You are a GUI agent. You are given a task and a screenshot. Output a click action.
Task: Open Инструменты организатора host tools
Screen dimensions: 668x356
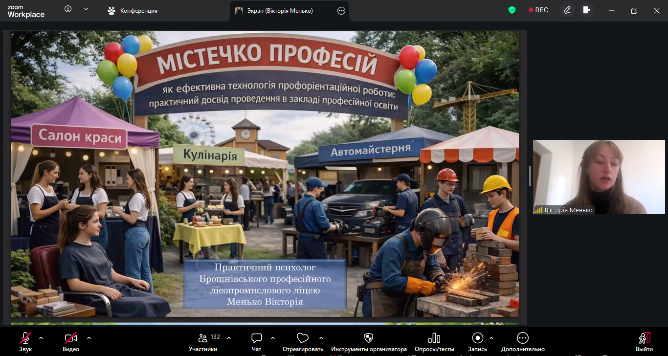coord(369,341)
